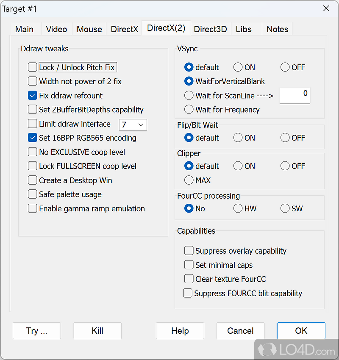This screenshot has height=360, width=339.
Task: Open the Video tab
Action: tap(56, 29)
